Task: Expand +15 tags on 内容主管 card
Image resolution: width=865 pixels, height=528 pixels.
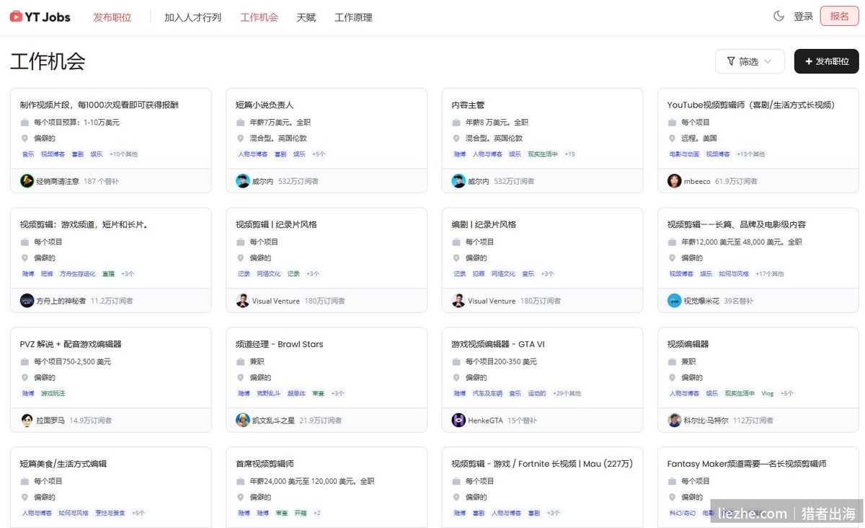Action: point(569,154)
